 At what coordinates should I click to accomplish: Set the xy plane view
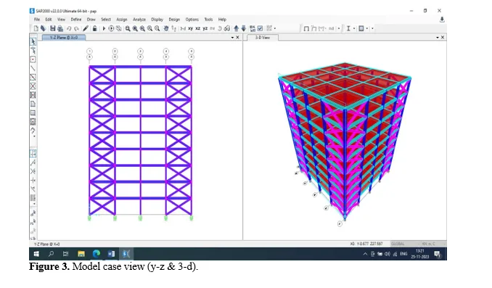[x=190, y=28]
